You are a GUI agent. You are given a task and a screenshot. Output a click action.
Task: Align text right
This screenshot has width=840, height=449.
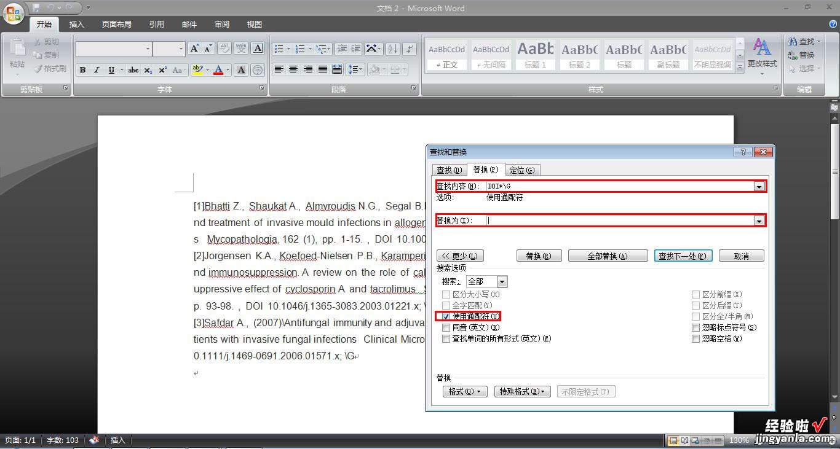(308, 69)
